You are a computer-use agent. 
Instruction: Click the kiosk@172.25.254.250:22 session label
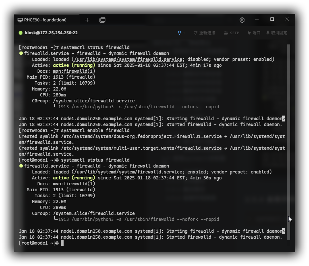pyautogui.click(x=51, y=33)
